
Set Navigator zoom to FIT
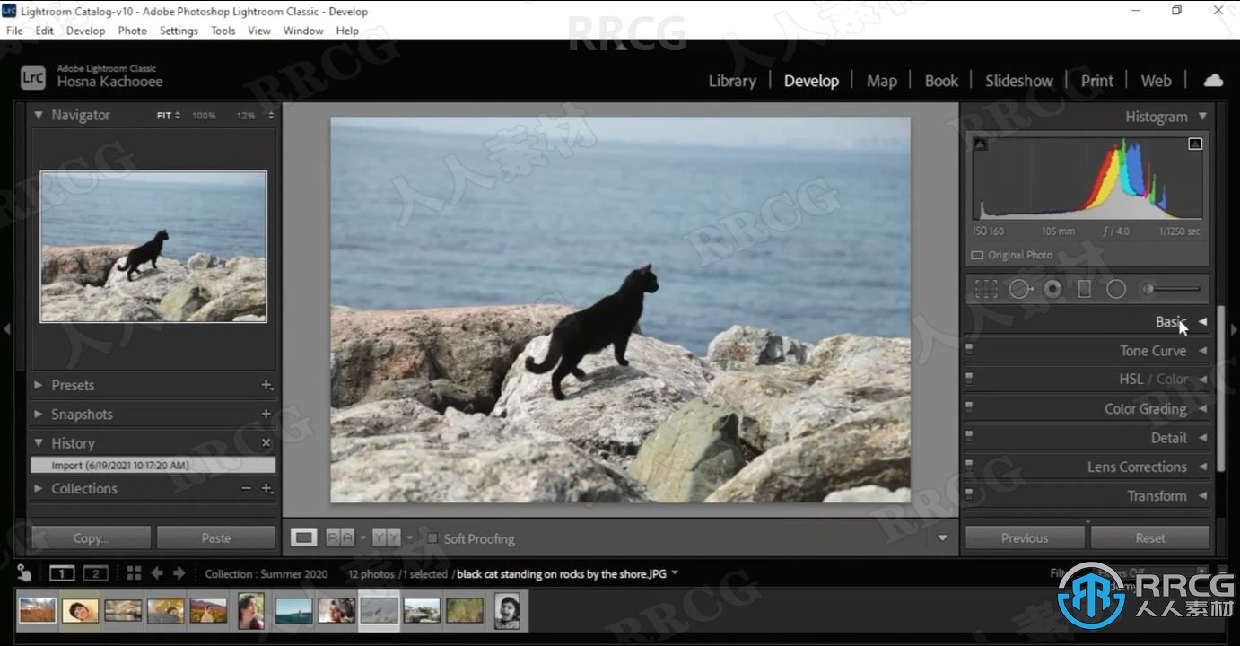(164, 116)
